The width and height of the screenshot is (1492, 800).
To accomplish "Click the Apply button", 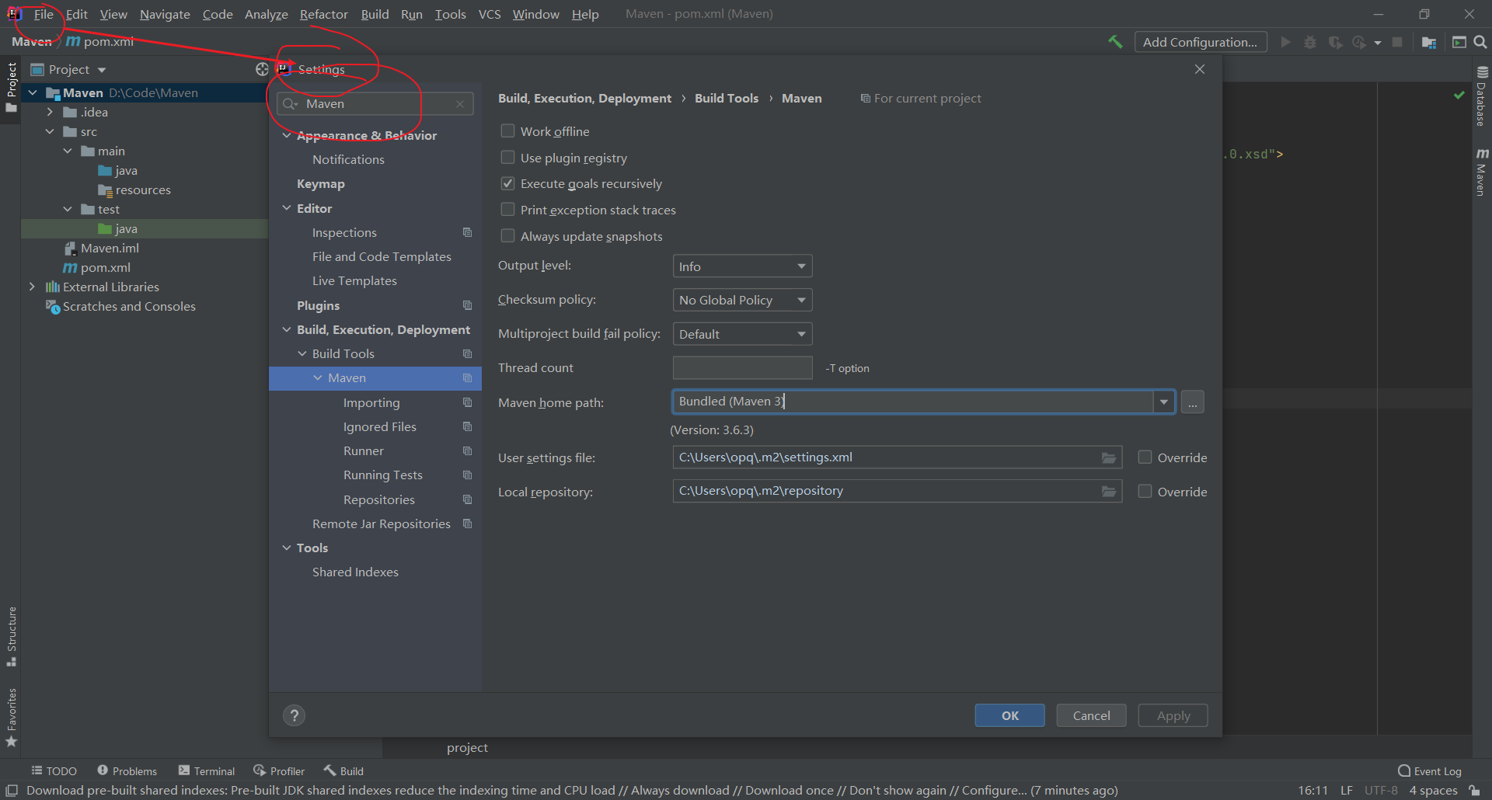I will point(1173,715).
